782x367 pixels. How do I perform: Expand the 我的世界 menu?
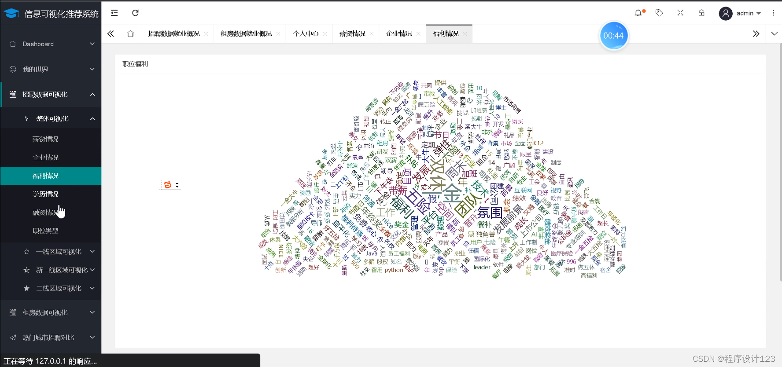click(92, 69)
